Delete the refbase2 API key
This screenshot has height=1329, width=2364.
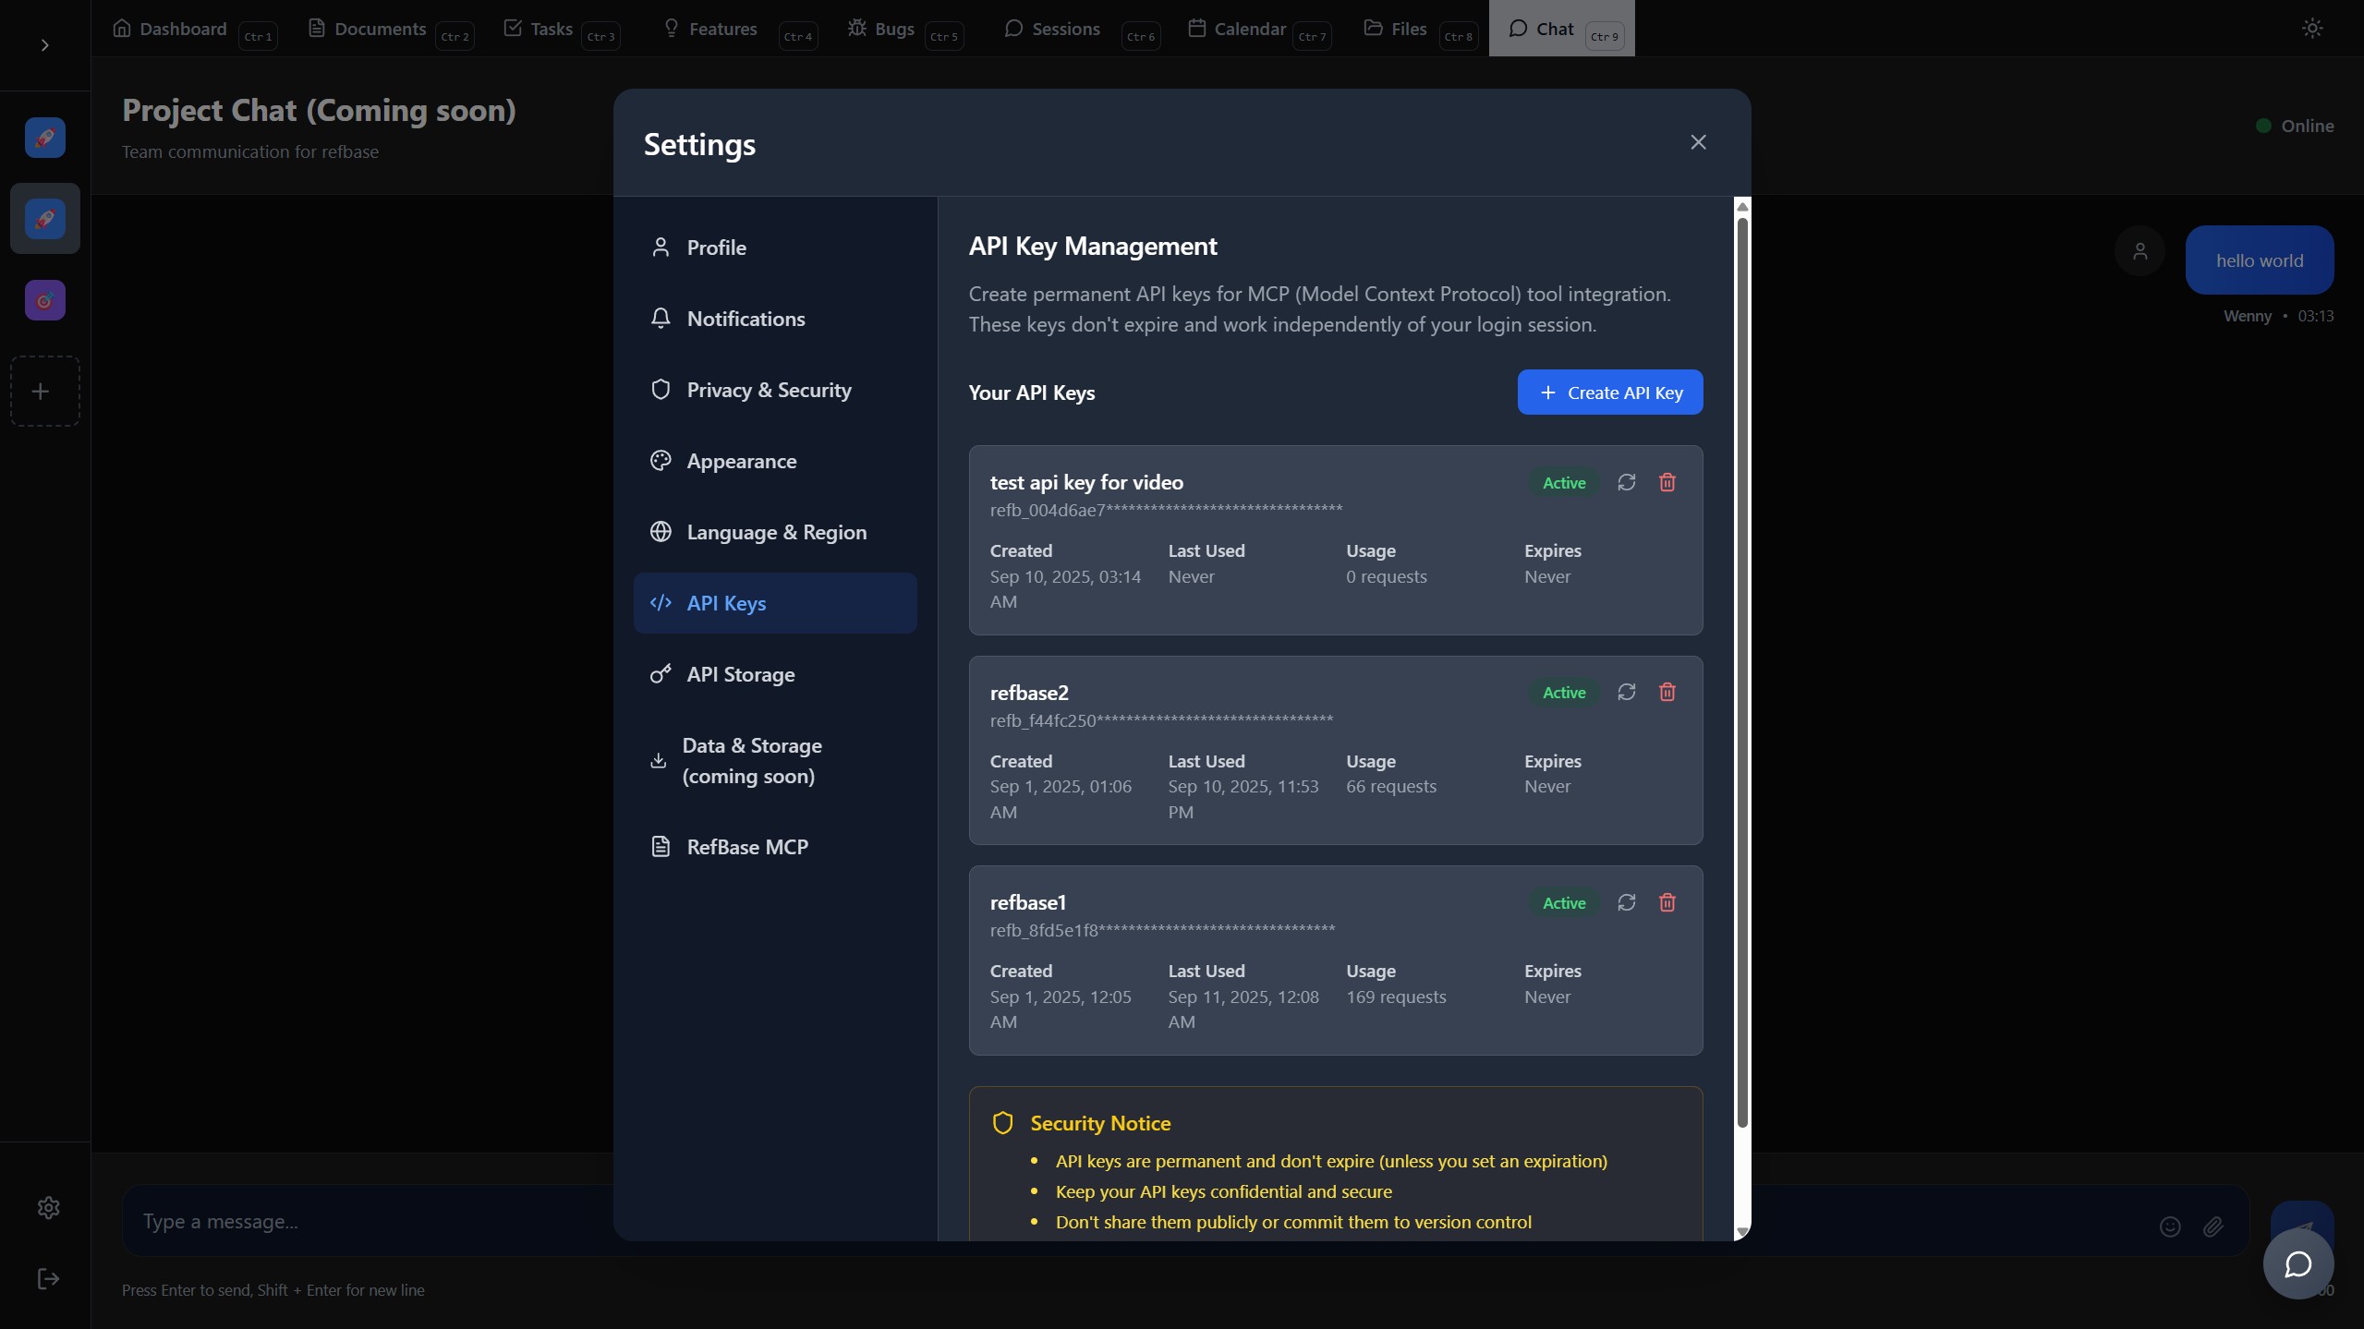click(x=1667, y=692)
